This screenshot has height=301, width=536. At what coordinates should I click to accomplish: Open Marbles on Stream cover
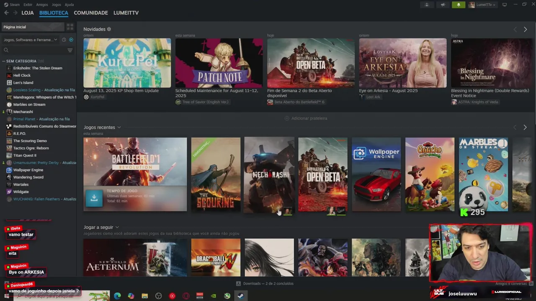pos(483,174)
